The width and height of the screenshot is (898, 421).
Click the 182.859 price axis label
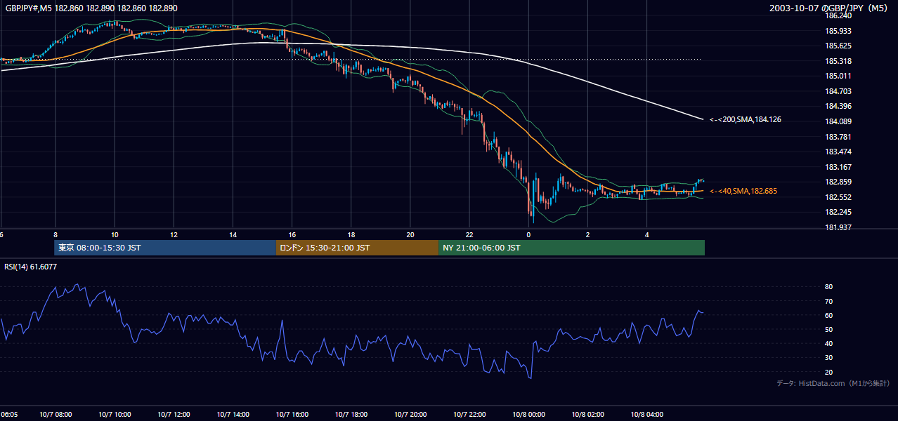tap(838, 182)
